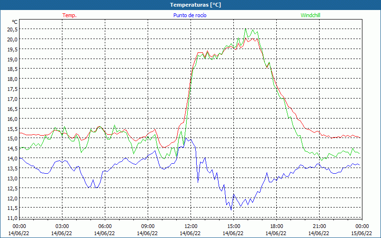Click the '12,5' y-axis value
This screenshot has height=238, width=381.
point(13,188)
